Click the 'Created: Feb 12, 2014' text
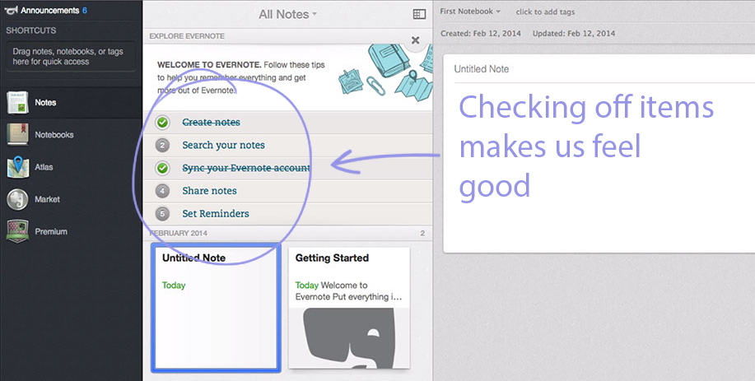Viewport: 755px width, 381px height. pos(481,33)
